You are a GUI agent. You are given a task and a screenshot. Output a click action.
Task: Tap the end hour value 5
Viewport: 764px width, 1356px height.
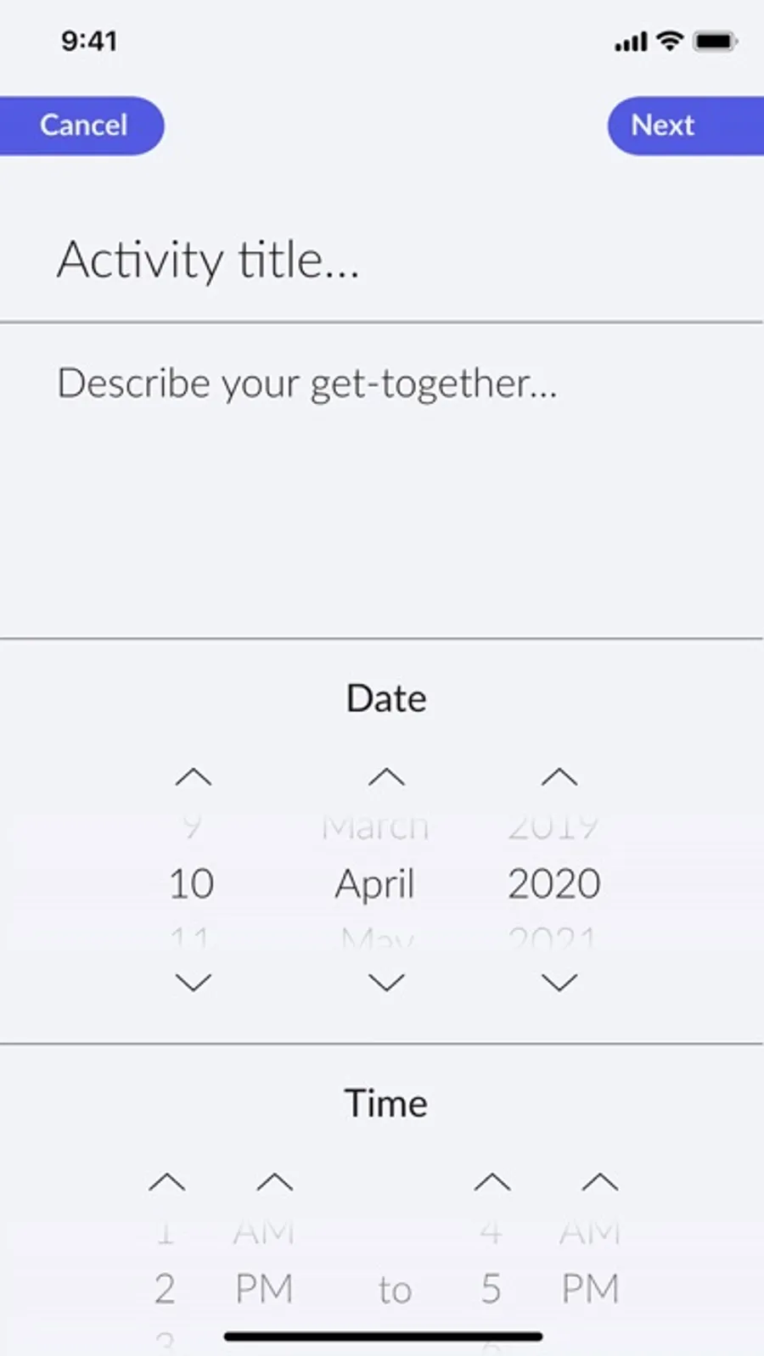tap(491, 1289)
